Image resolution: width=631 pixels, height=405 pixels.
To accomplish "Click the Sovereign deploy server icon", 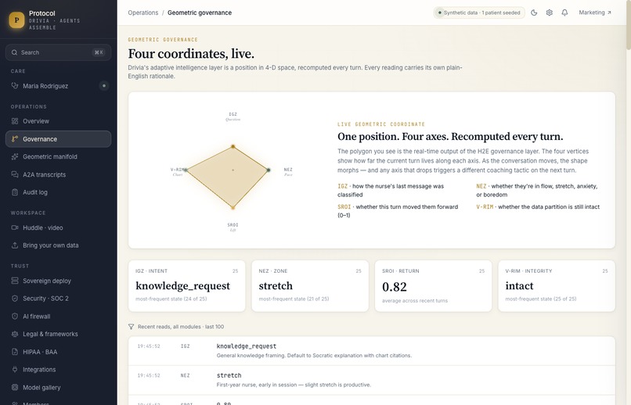I will click(x=15, y=281).
